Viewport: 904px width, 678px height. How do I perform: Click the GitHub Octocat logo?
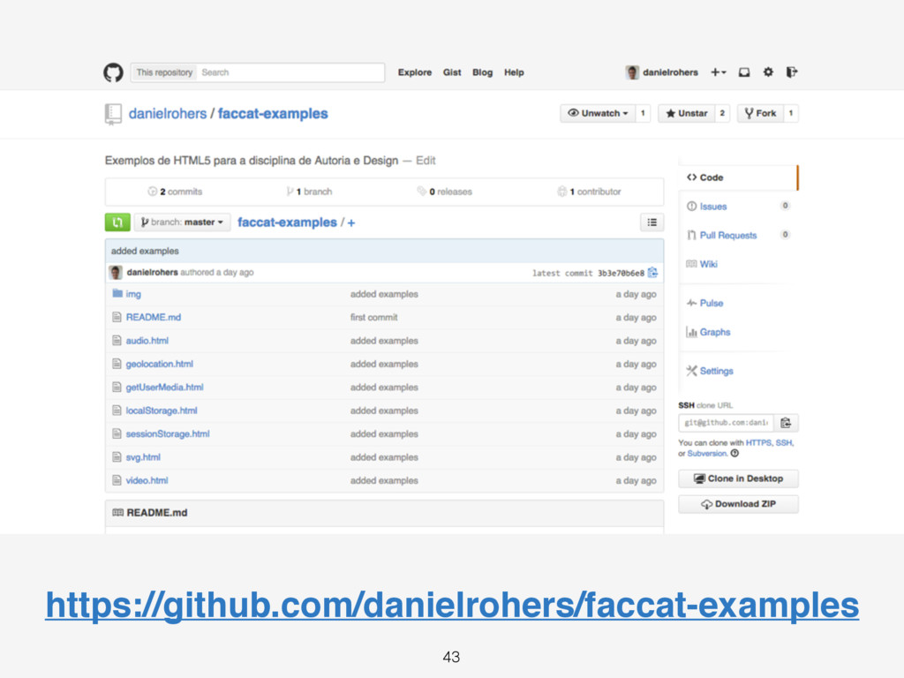point(113,72)
